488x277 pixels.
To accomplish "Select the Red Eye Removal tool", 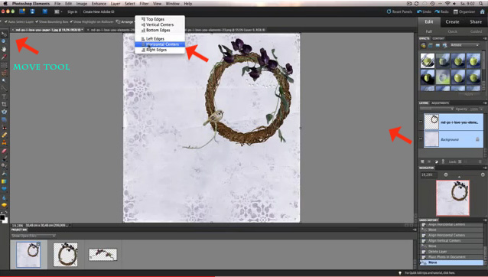I will pos(4,127).
